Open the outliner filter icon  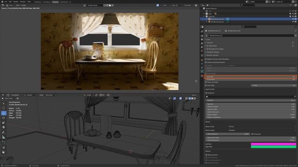[x=291, y=5]
